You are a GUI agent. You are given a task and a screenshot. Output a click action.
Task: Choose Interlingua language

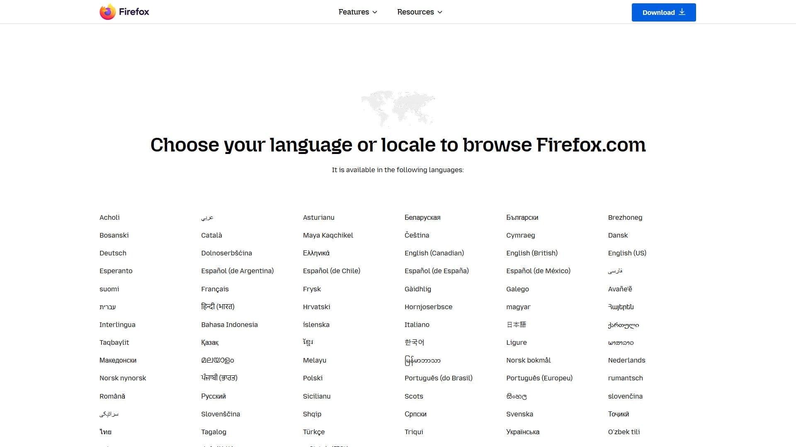pos(117,324)
